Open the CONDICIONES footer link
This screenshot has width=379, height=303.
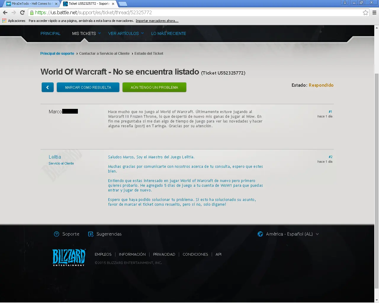click(x=195, y=254)
